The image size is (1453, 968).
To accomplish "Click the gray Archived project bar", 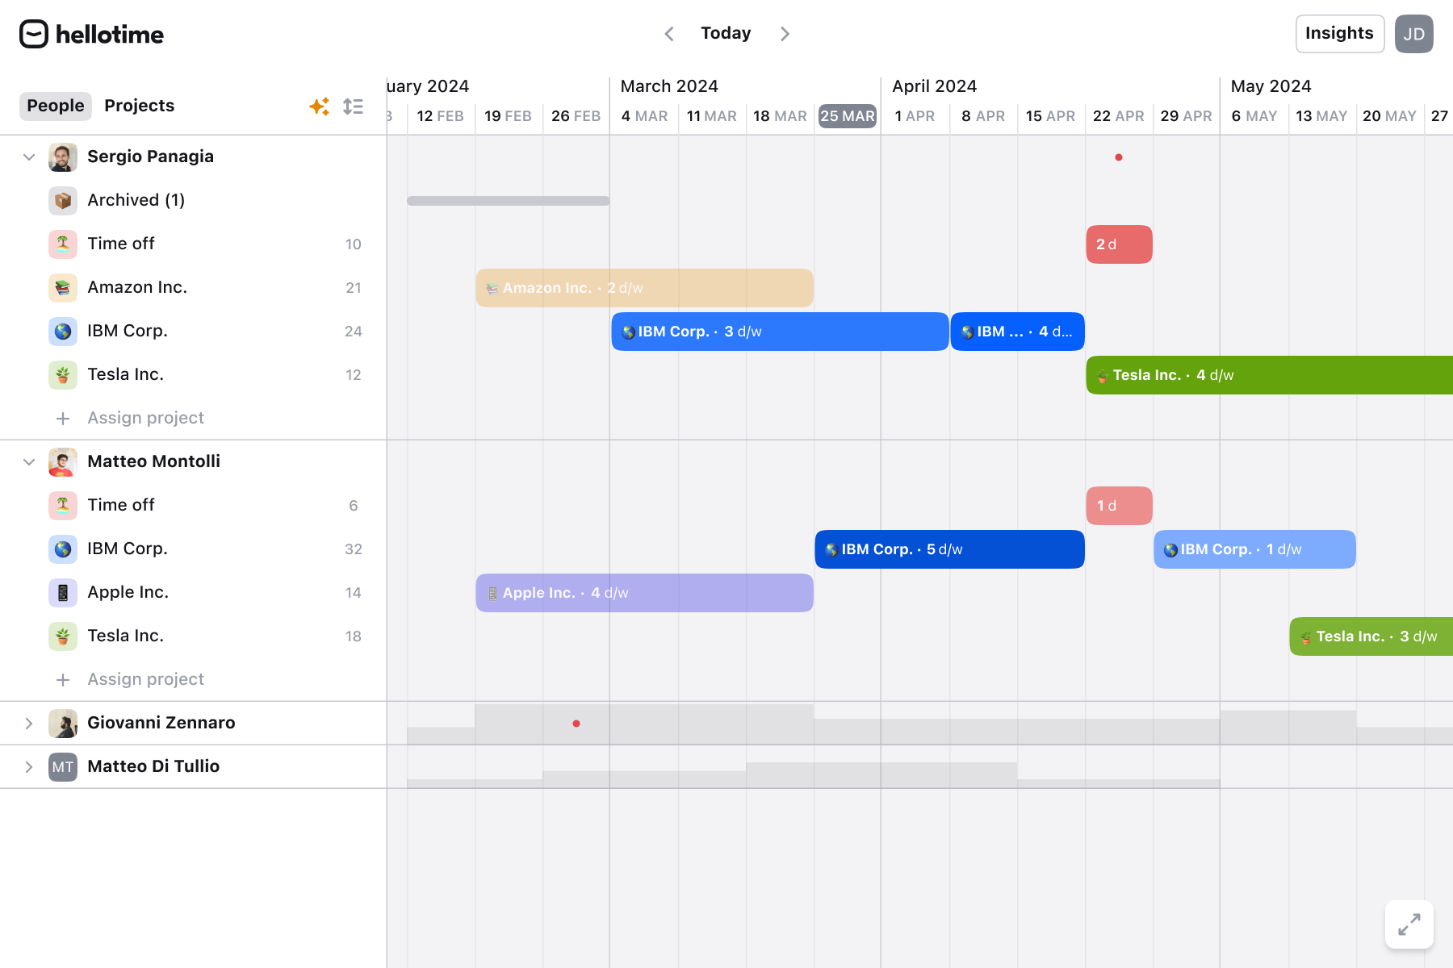I will pyautogui.click(x=509, y=201).
